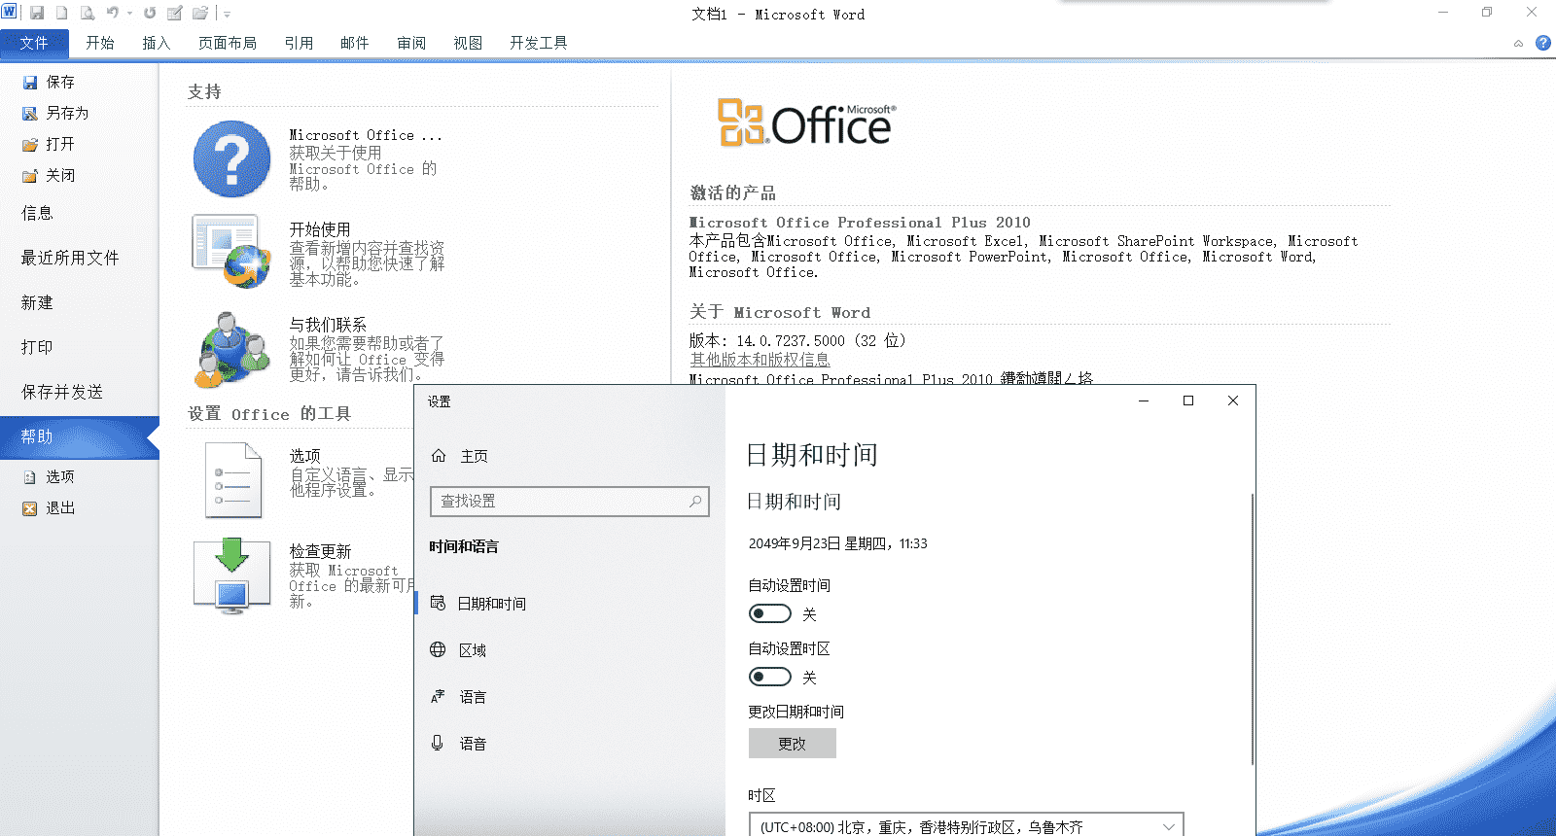Click 打开 in the backstage menu
Image resolution: width=1556 pixels, height=836 pixels.
(x=60, y=144)
